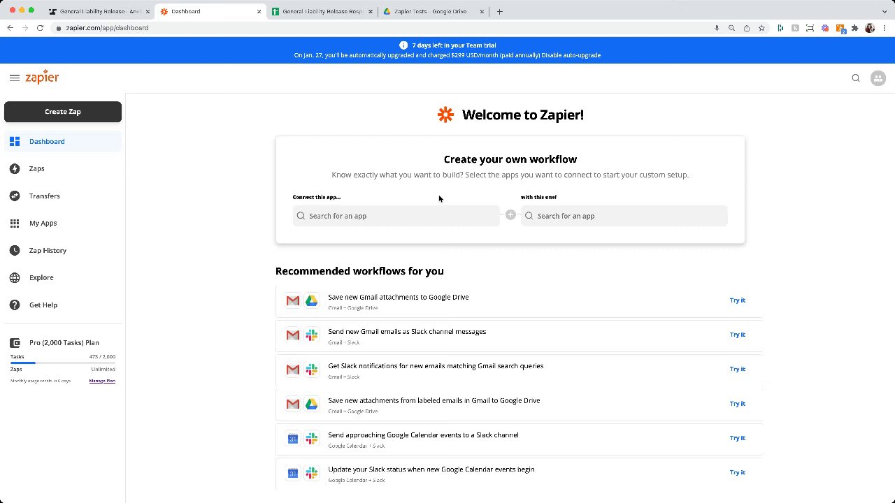This screenshot has width=895, height=503.
Task: Focus the 'Connect this app' search field
Action: point(396,216)
